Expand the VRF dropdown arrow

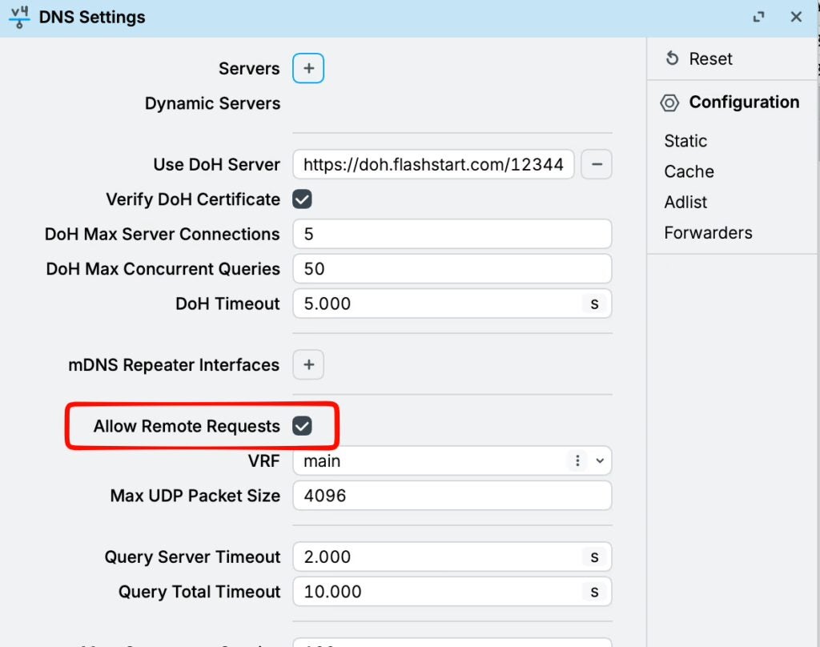coord(600,460)
